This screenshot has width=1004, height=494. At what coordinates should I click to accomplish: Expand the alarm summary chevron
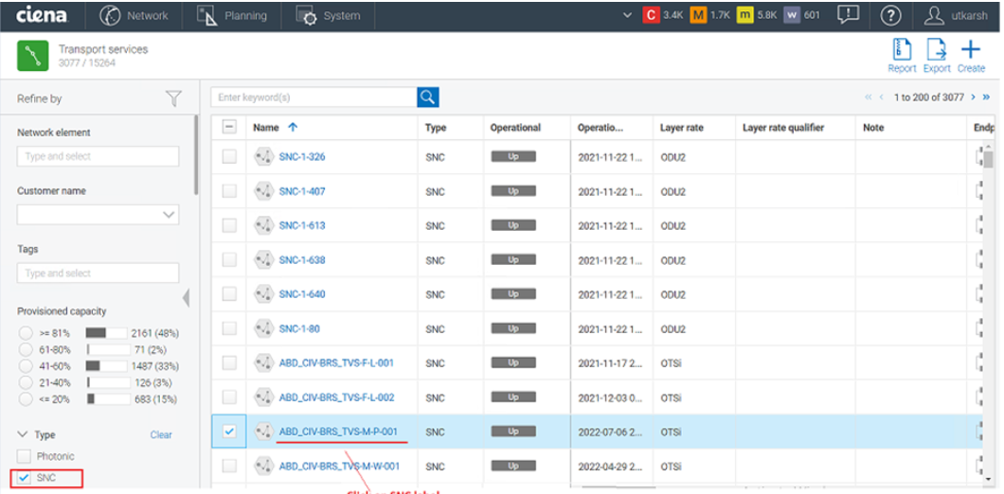[627, 15]
